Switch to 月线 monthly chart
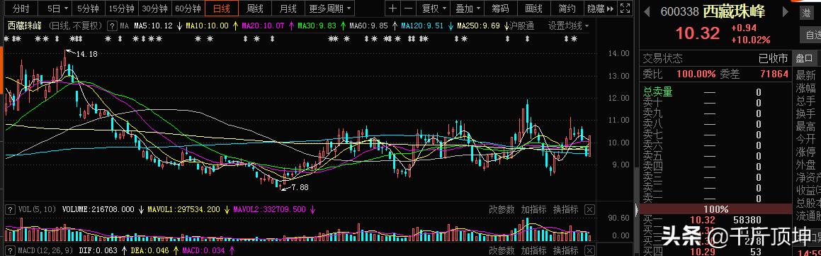Image resolution: width=821 pixels, height=256 pixels. [x=288, y=9]
